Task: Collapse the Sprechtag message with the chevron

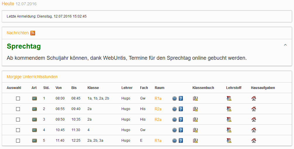Action: pyautogui.click(x=286, y=45)
